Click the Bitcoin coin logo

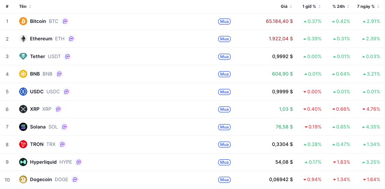tap(23, 21)
